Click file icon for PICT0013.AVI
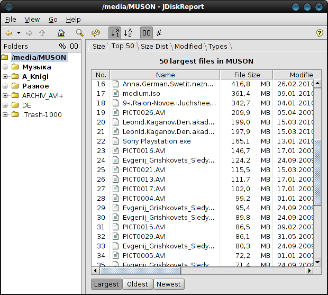The height and width of the screenshot is (295, 328). 115,179
